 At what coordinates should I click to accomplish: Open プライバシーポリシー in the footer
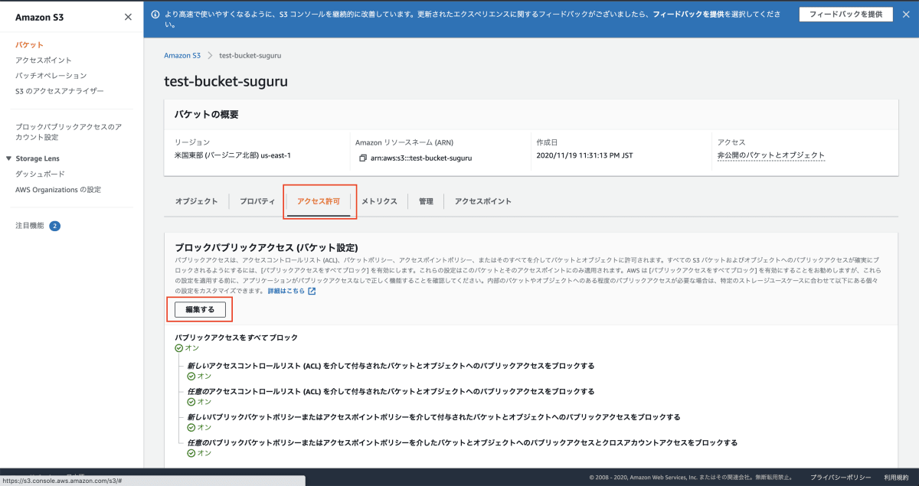tap(841, 477)
